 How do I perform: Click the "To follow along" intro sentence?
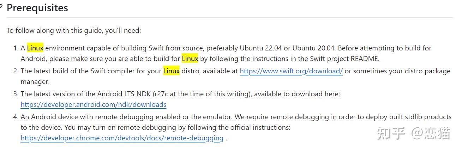73,30
